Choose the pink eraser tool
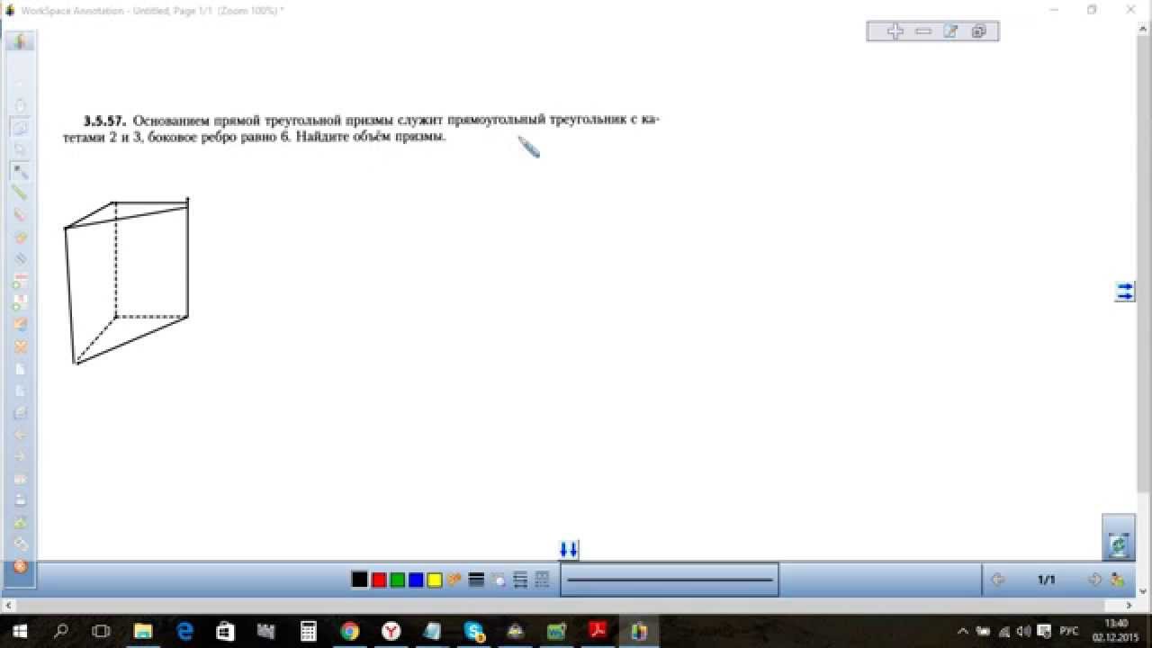Viewport: 1152px width, 648px height. 20,215
